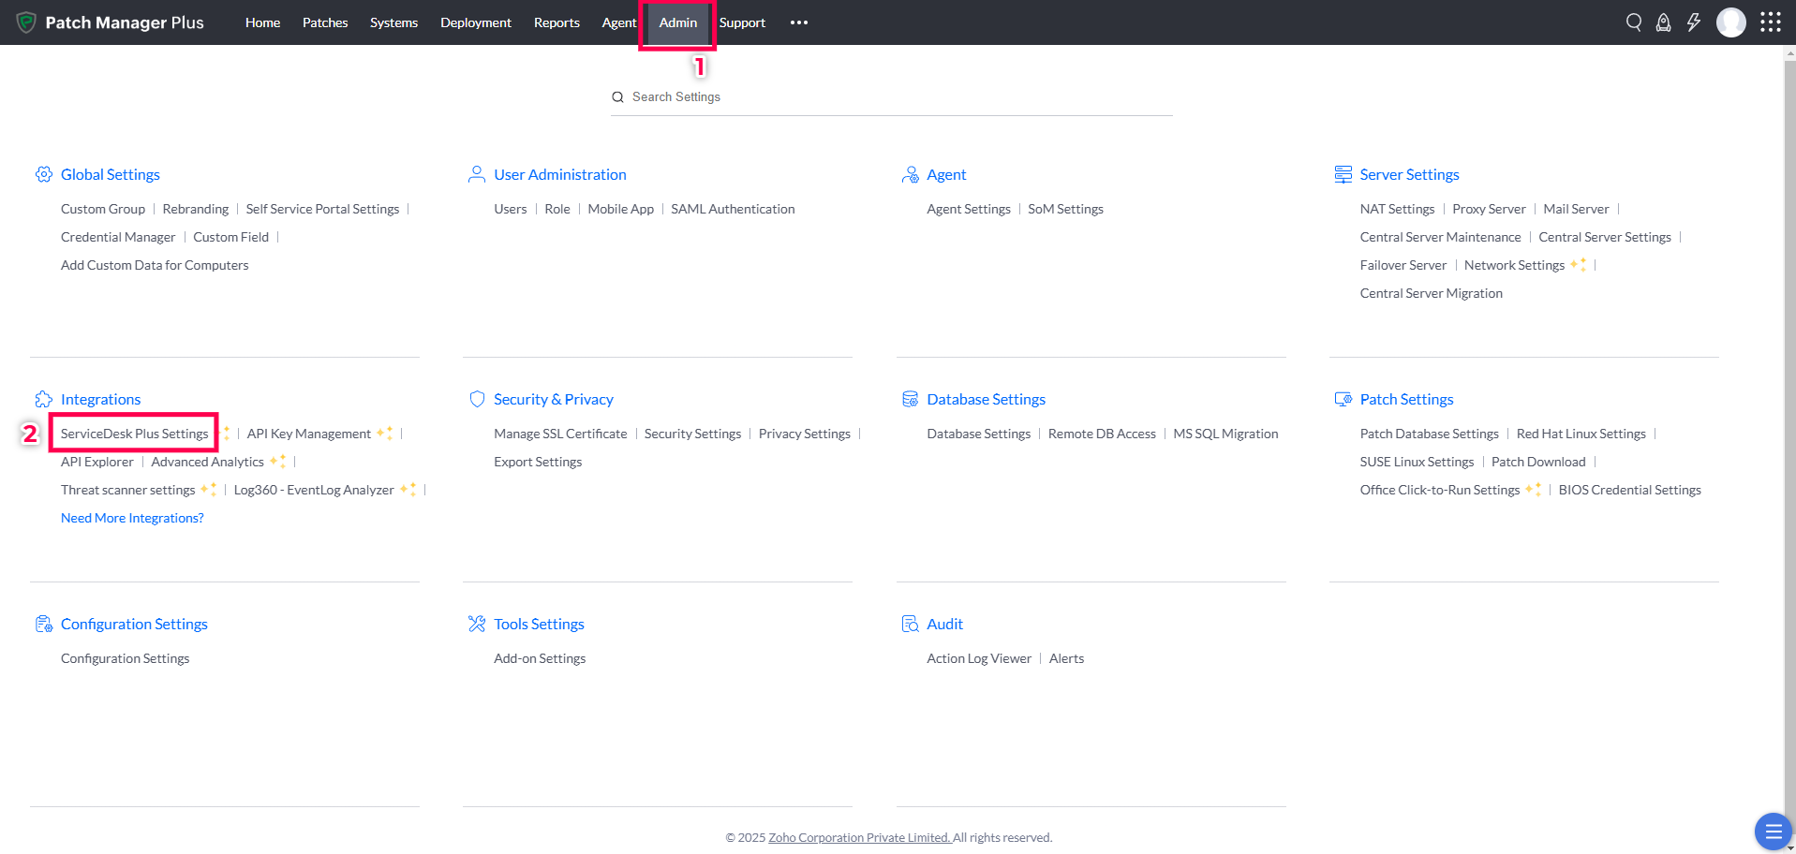This screenshot has height=854, width=1796.
Task: Focus the Search Settings field
Action: point(892,97)
